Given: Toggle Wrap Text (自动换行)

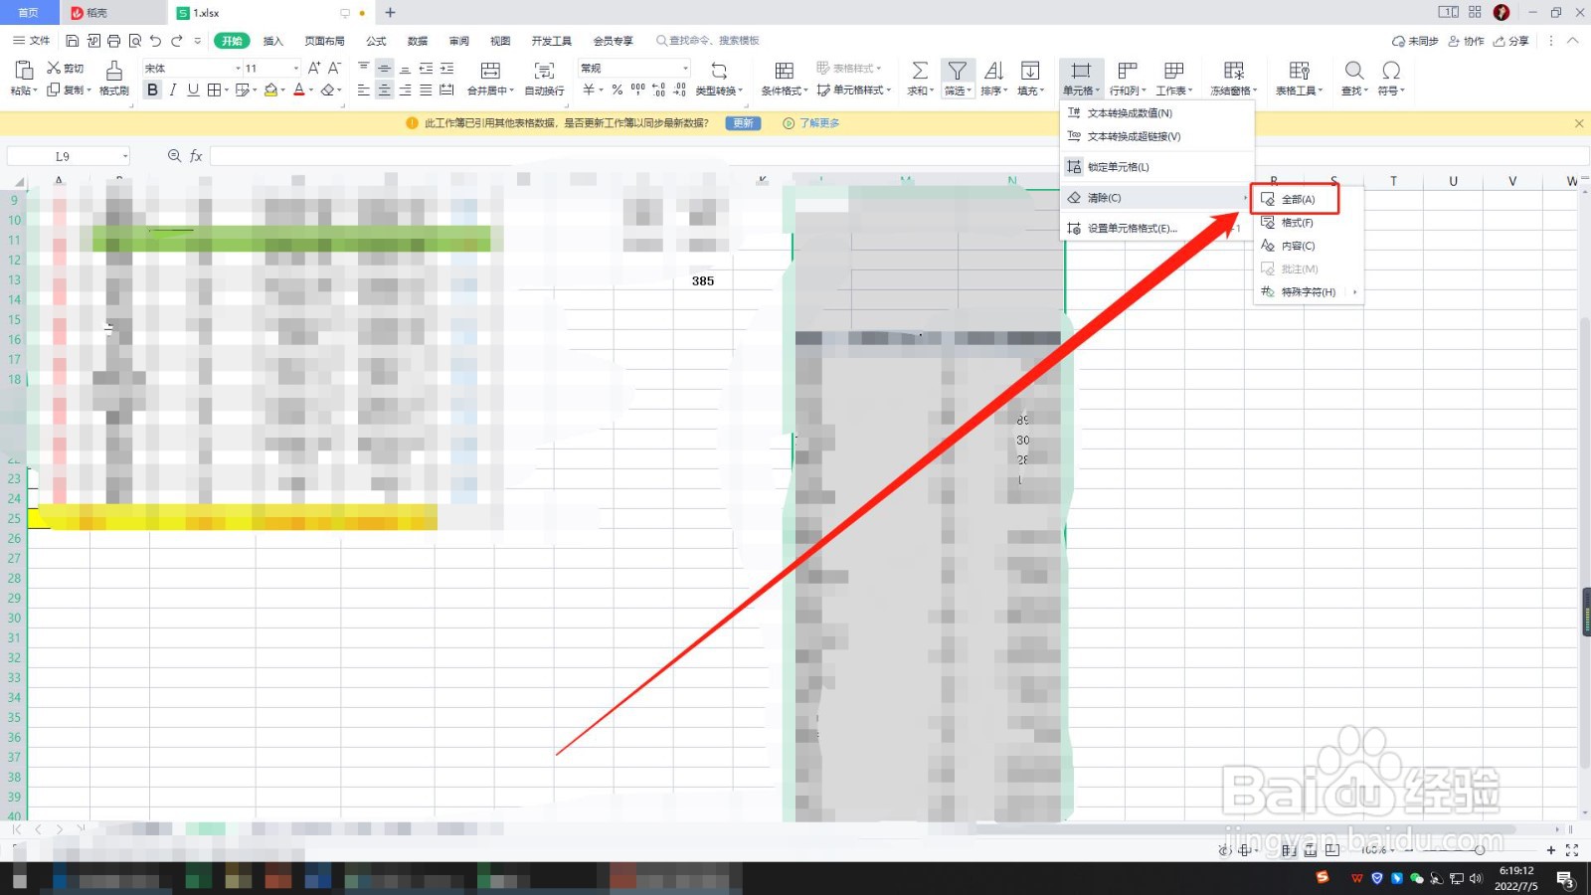Looking at the screenshot, I should (x=544, y=78).
